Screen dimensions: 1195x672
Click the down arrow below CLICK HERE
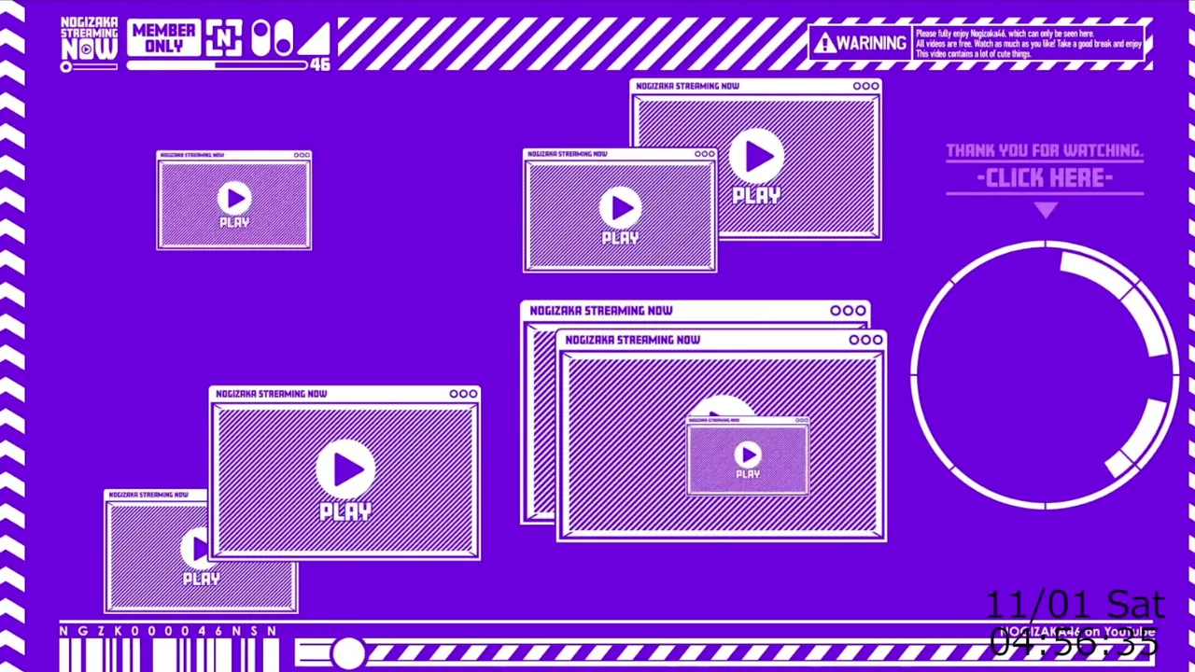[1046, 211]
